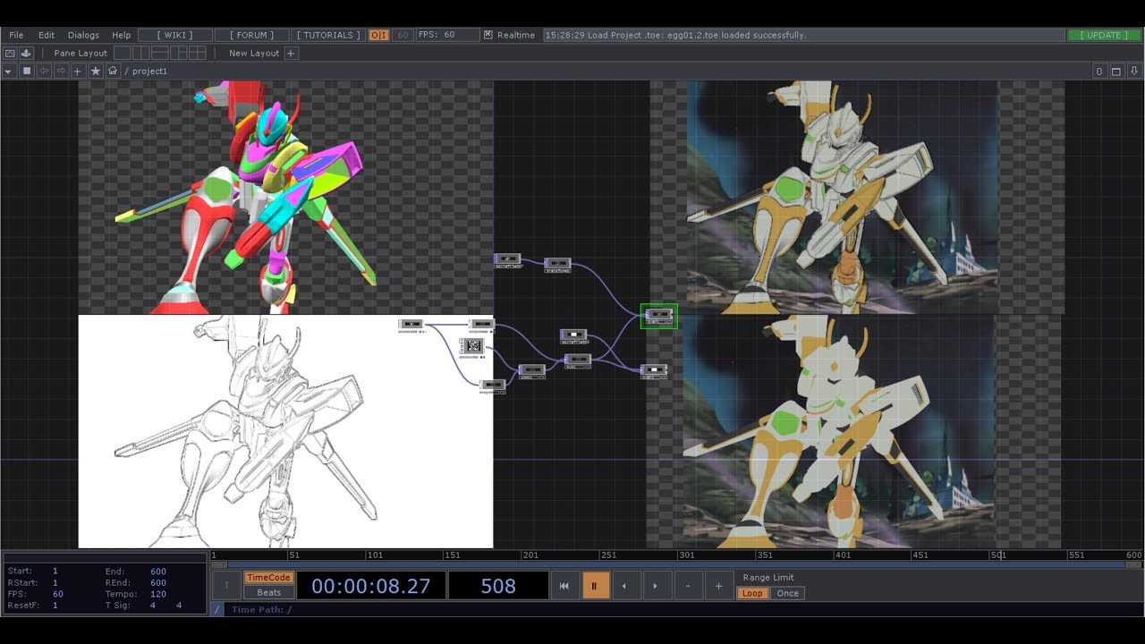Jump to the start of the timeline
The width and height of the screenshot is (1145, 644).
pos(564,586)
